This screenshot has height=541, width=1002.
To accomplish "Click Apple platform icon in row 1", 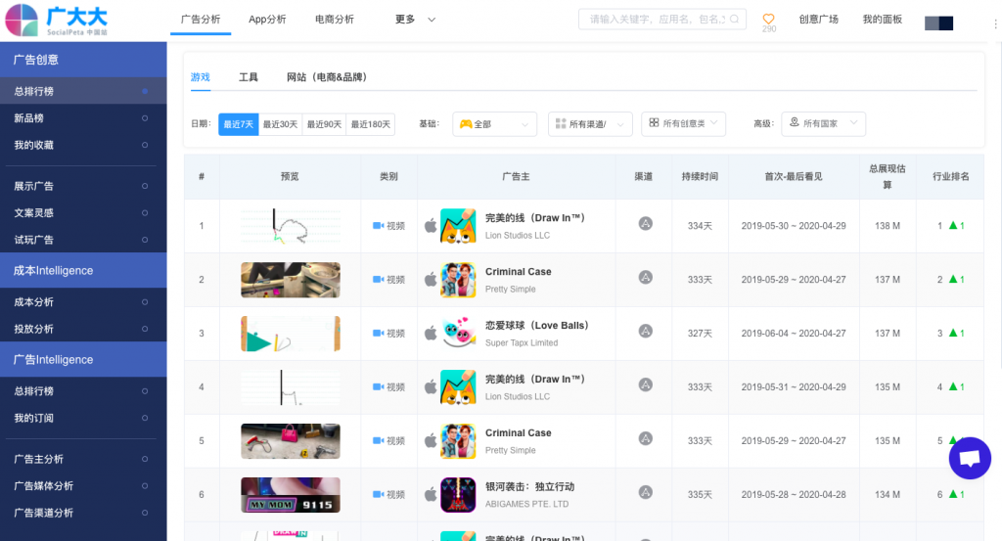I will (x=431, y=225).
